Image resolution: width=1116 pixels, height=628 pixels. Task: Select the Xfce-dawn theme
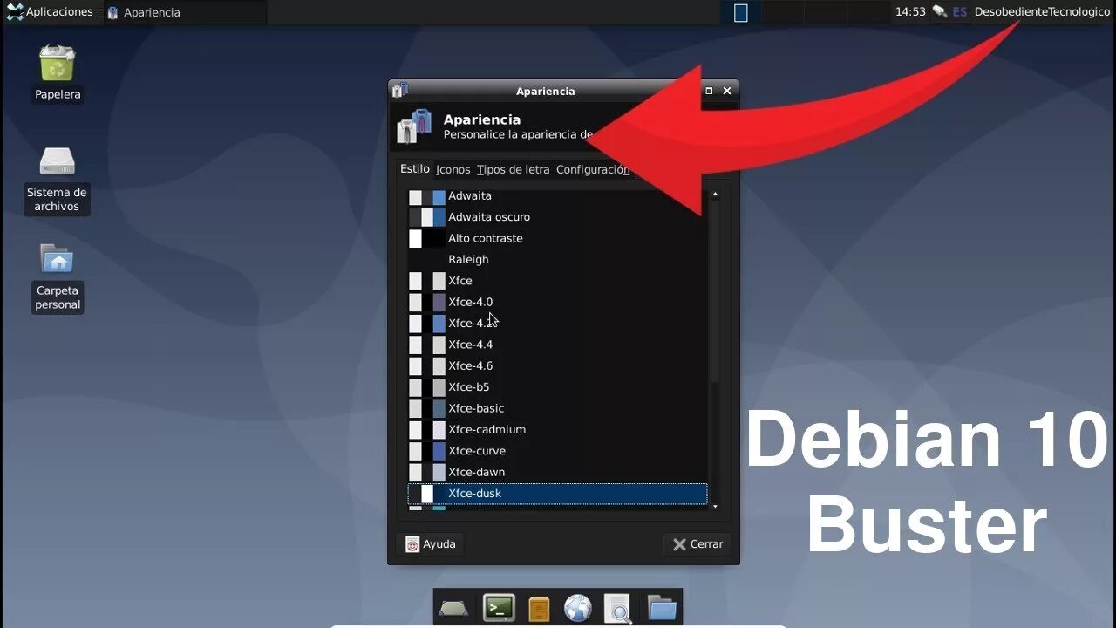click(x=557, y=472)
